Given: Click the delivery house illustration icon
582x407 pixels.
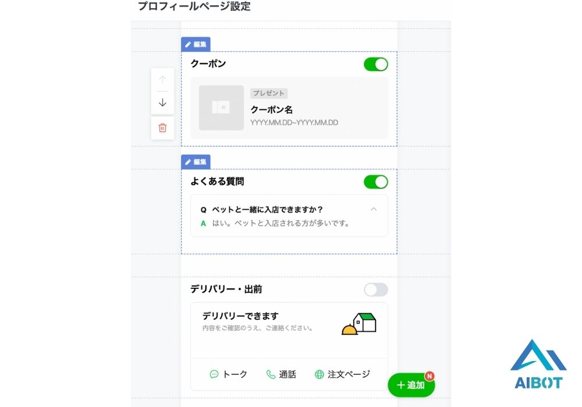Looking at the screenshot, I should tap(359, 324).
